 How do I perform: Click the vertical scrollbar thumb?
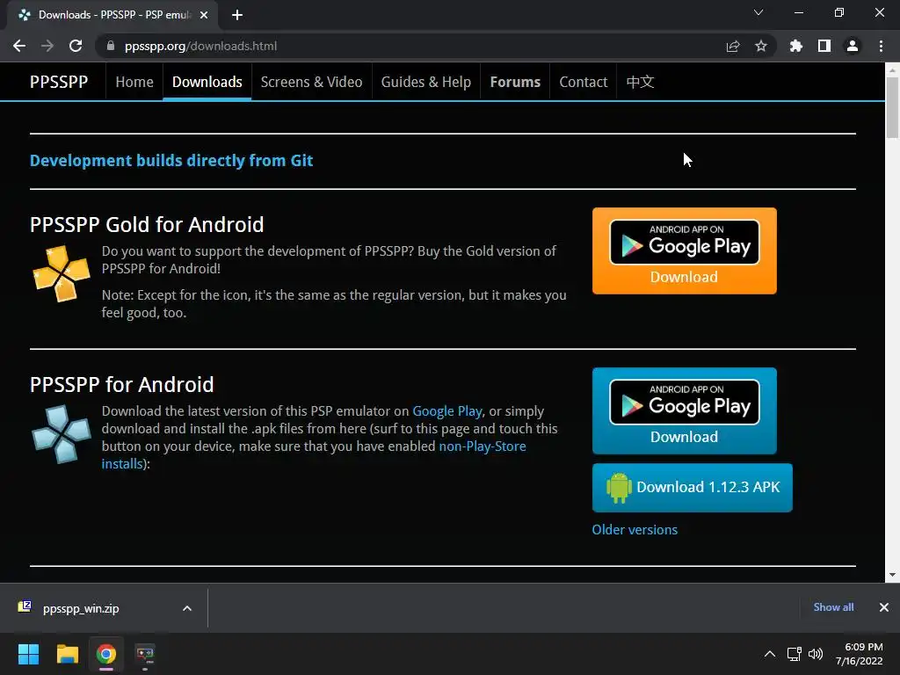(x=892, y=107)
